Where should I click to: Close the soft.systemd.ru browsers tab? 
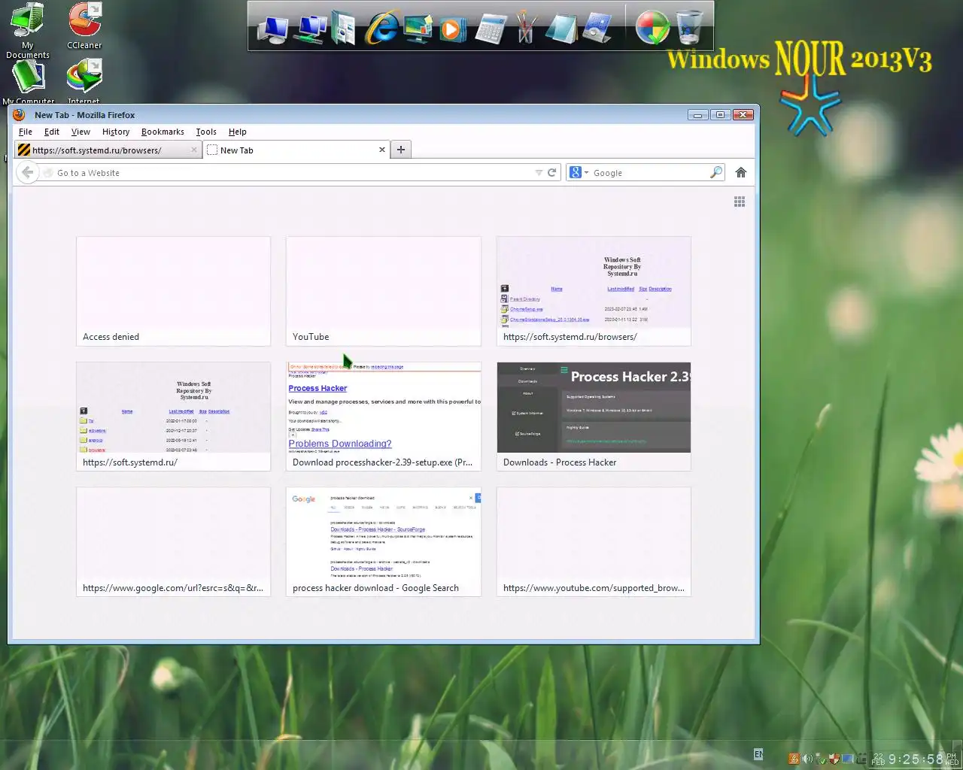coord(194,150)
